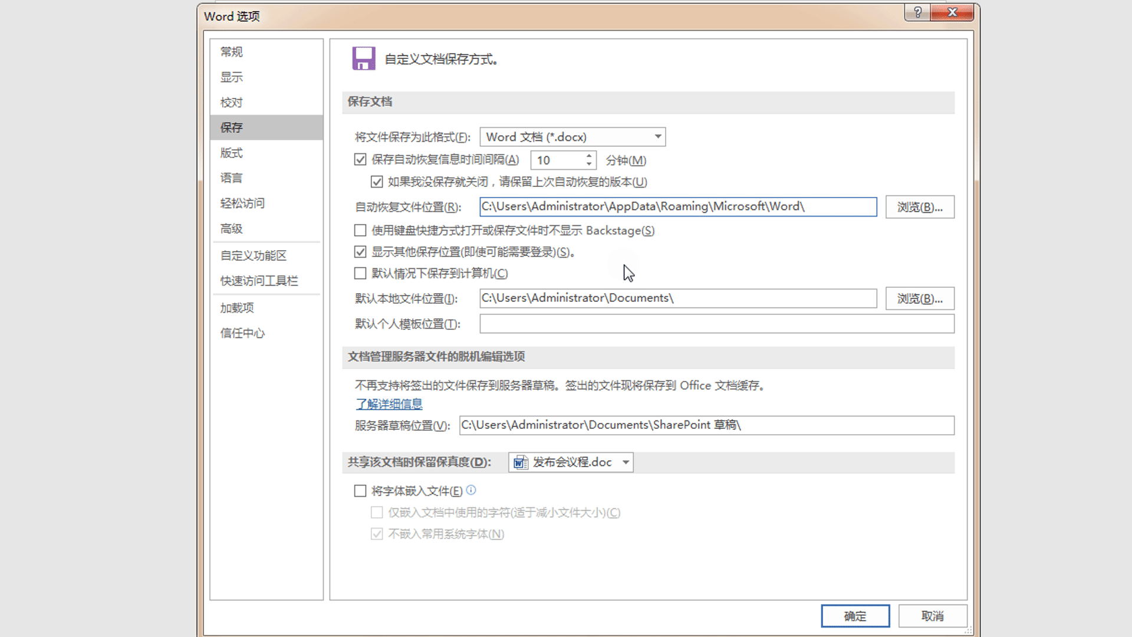Open the 将文件保存为此格式 dropdown
Screen dimensions: 1132x637
pos(658,137)
